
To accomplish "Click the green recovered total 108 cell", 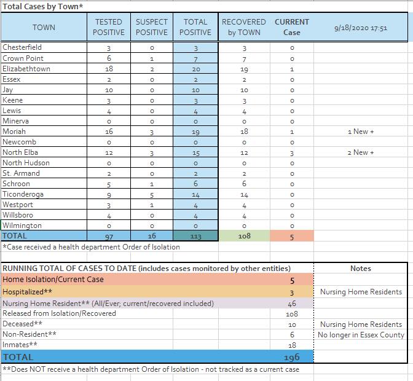I will [x=244, y=236].
